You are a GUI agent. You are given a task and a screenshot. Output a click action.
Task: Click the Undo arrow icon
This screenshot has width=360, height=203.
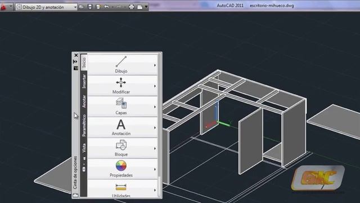[x=106, y=7]
